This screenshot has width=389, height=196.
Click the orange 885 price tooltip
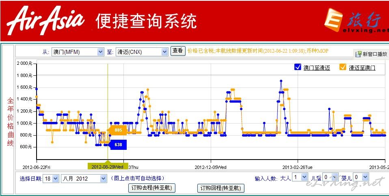click(117, 130)
